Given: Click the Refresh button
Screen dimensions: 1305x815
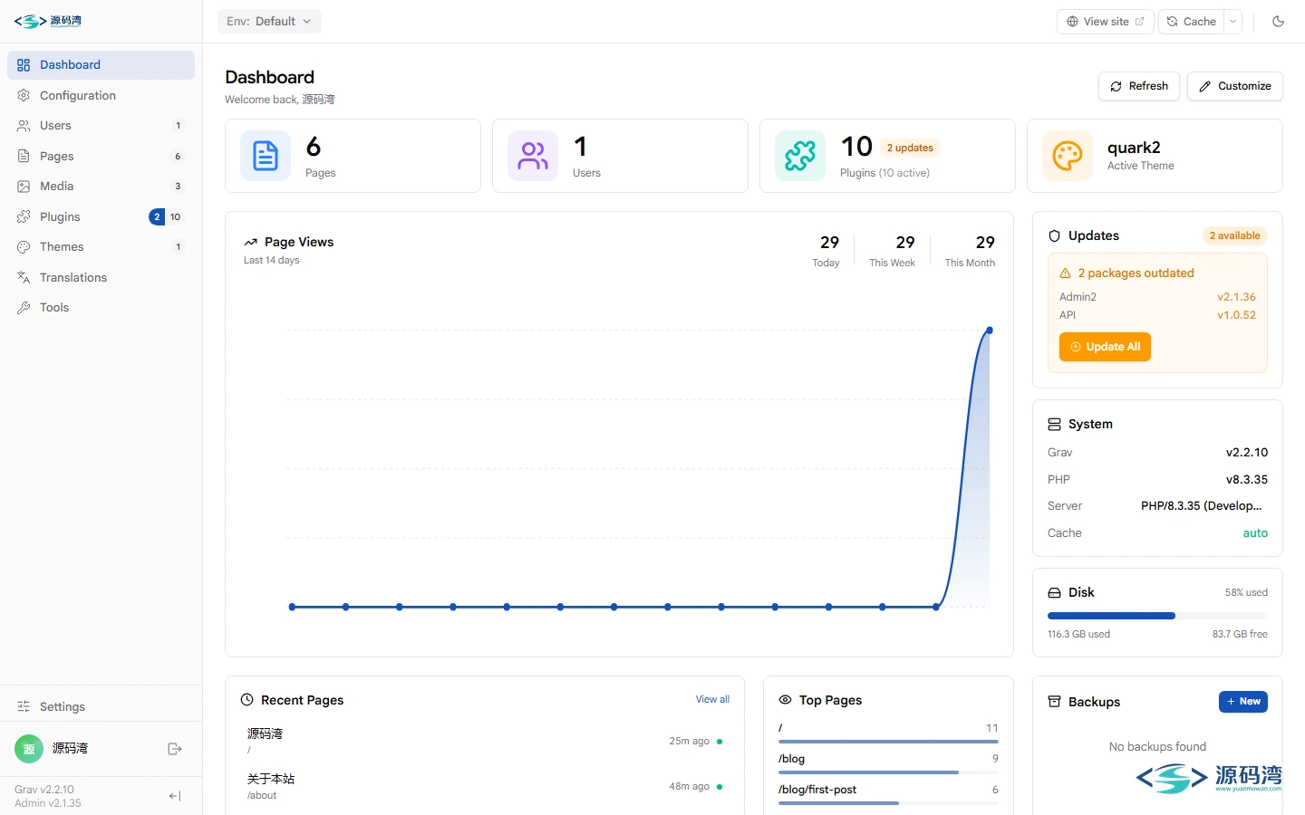Looking at the screenshot, I should [x=1139, y=86].
